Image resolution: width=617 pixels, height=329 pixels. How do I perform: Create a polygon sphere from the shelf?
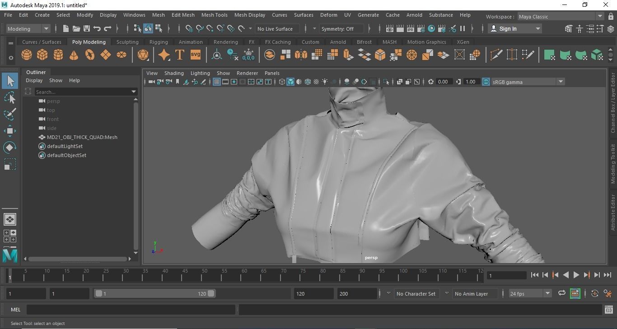pos(27,55)
